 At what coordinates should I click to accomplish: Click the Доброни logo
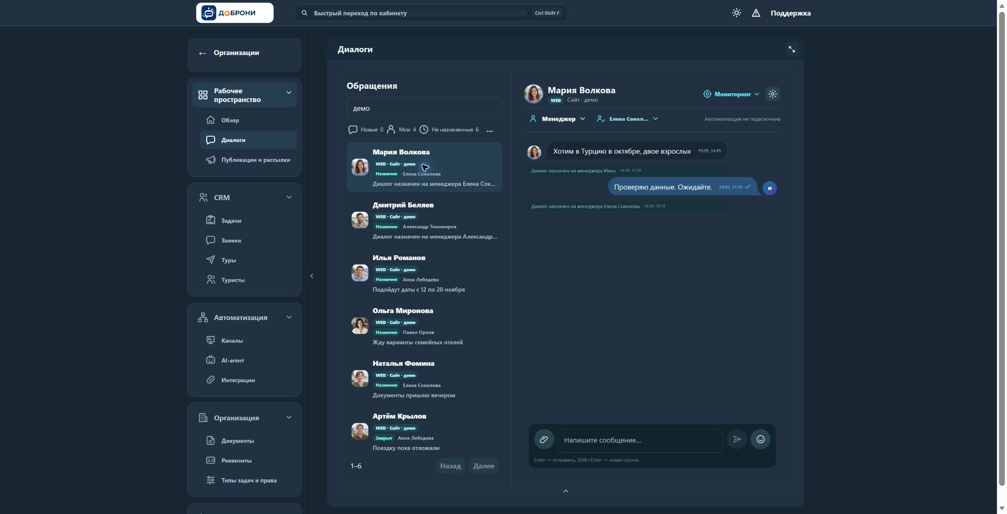(x=235, y=13)
